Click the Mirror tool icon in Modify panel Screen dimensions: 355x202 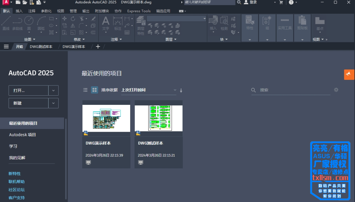click(73, 26)
